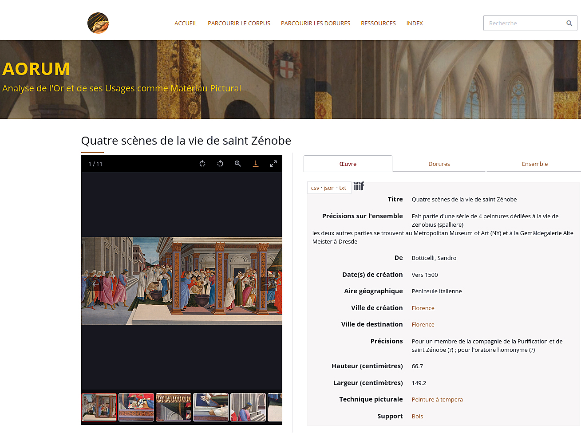The width and height of the screenshot is (581, 433).
Task: Click the page heading 'Quatre scènes de la vie de saint Zénobe'
Action: click(x=186, y=141)
